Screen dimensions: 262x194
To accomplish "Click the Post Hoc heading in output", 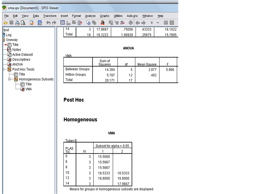I will [74, 100].
